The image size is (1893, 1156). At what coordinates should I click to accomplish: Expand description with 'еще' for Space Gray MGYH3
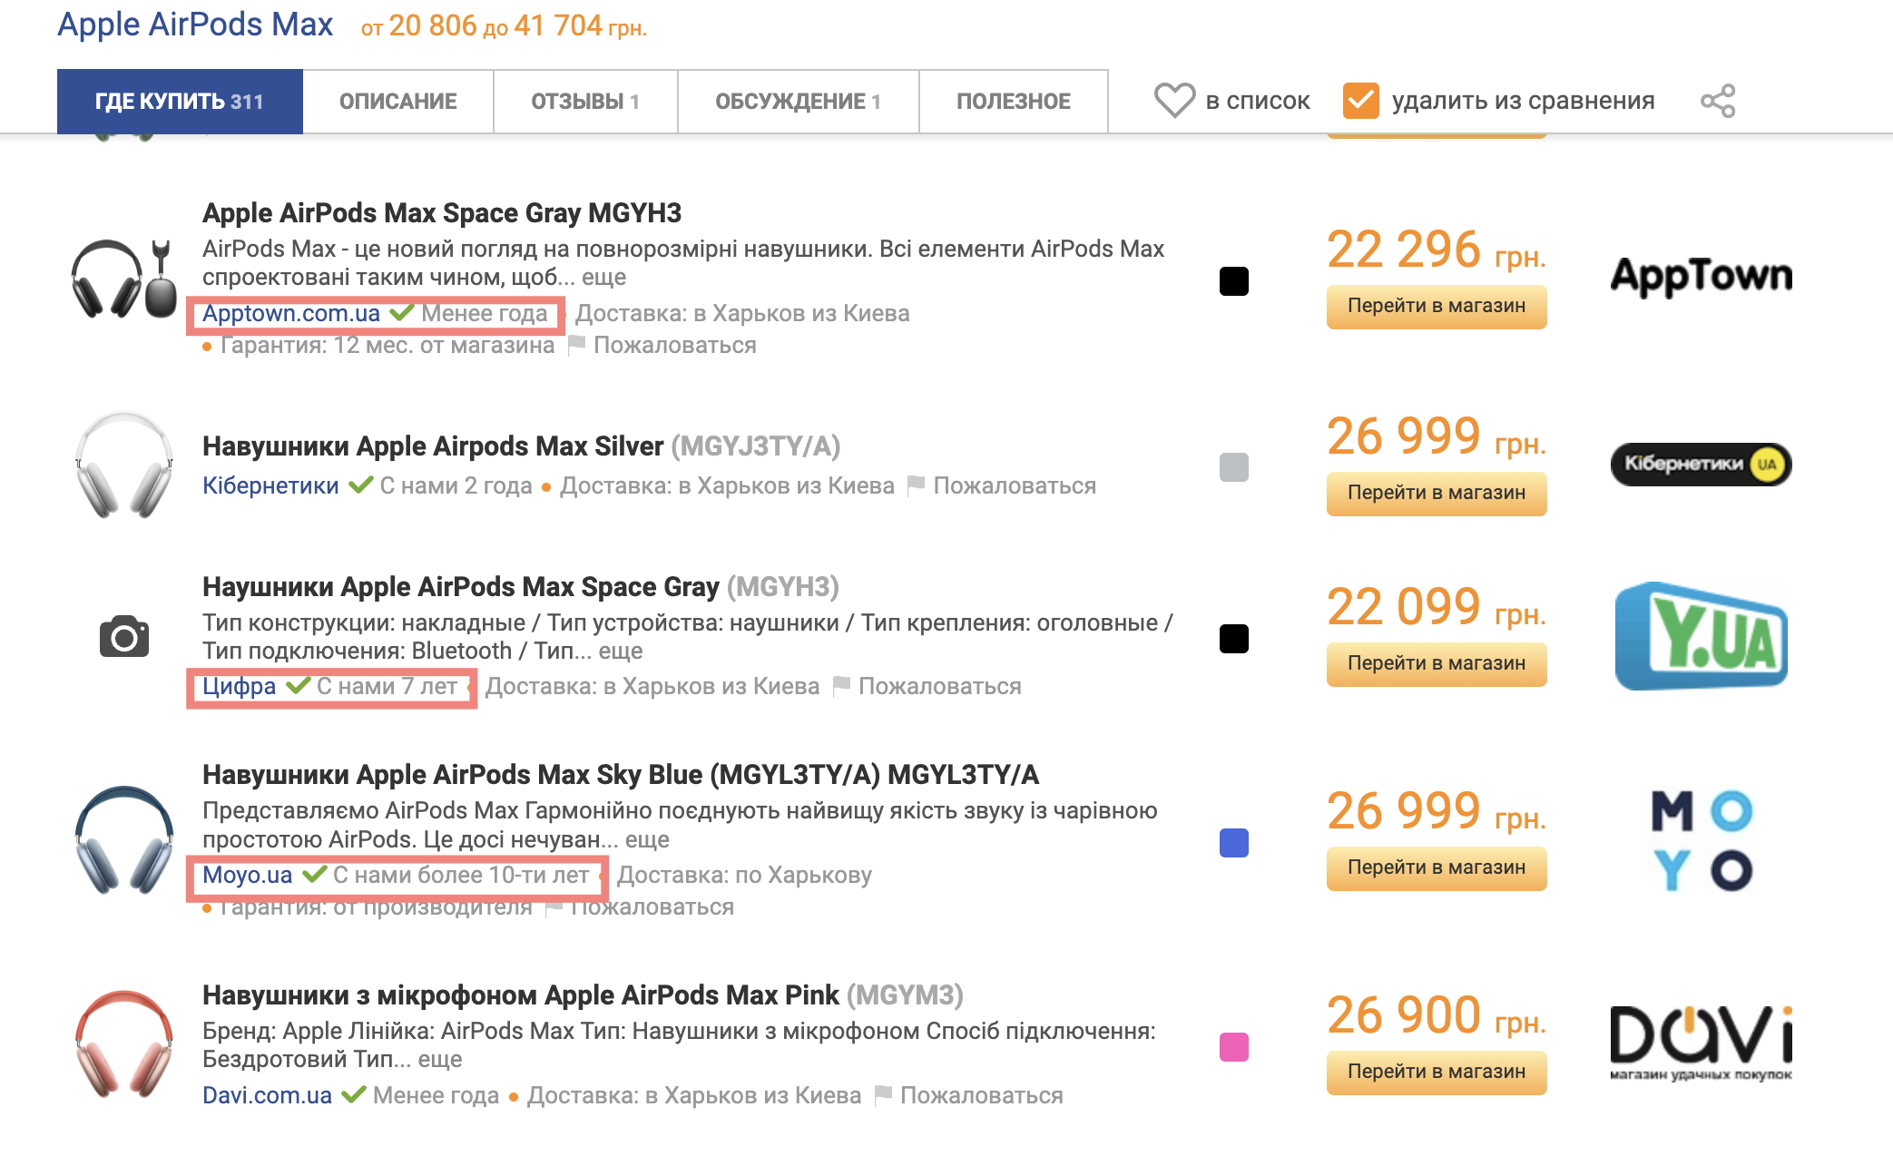[x=603, y=277]
